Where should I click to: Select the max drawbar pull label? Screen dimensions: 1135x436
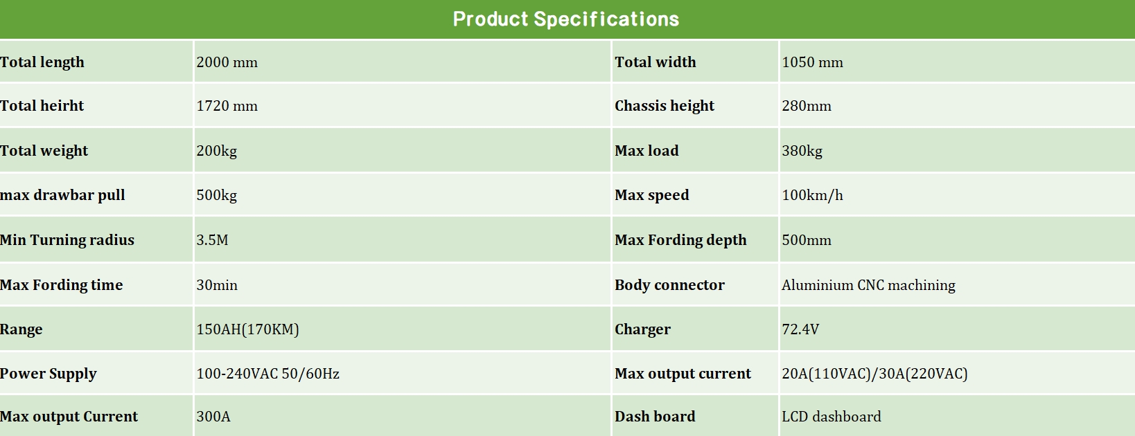(62, 195)
